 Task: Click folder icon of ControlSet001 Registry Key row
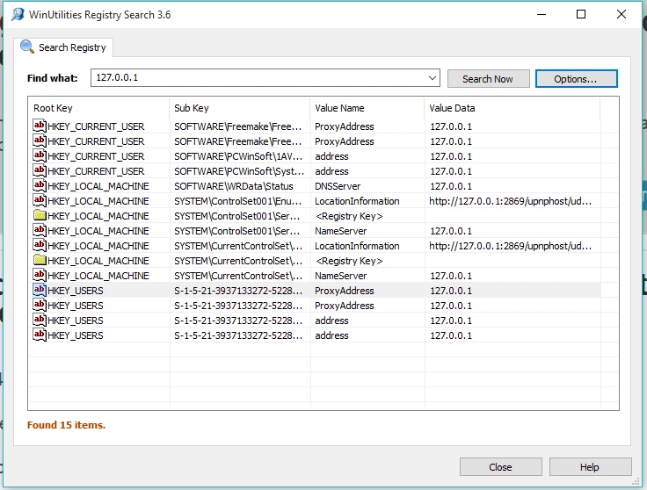(40, 215)
